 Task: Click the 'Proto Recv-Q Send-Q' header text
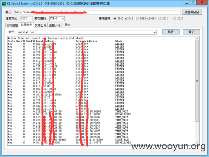[x=21, y=41]
